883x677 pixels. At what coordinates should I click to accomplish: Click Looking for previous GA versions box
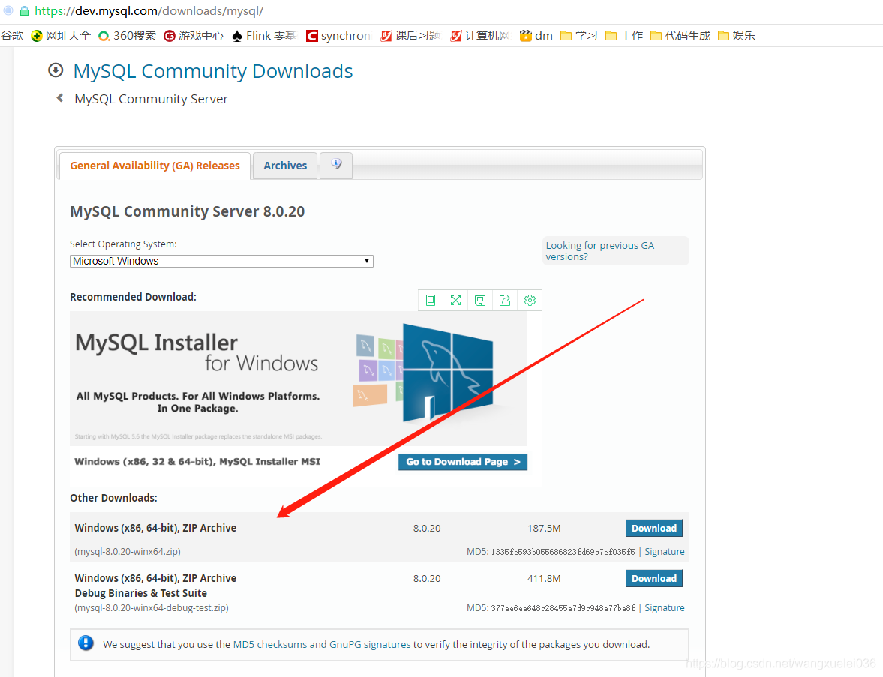[x=615, y=250]
